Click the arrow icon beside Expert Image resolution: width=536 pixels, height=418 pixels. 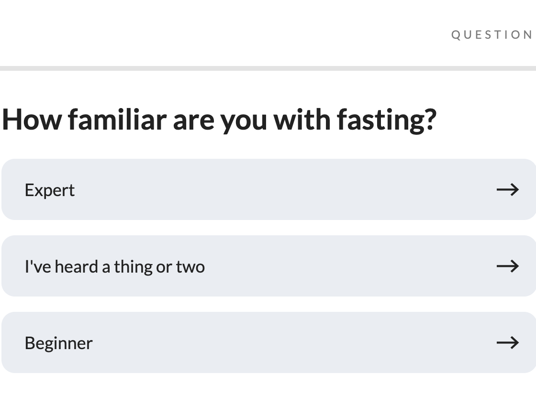(507, 190)
